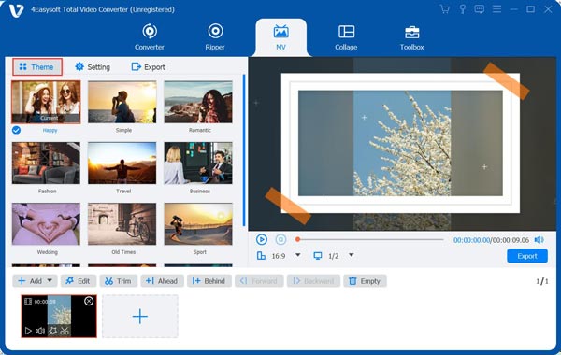The height and width of the screenshot is (355, 561).
Task: Open the feedback chat icon
Action: click(x=479, y=9)
